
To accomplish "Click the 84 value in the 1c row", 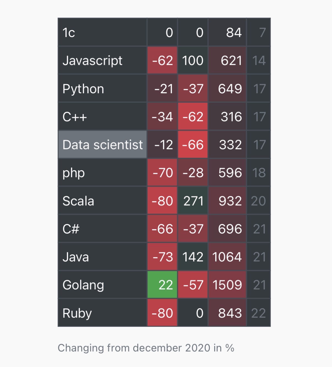I will 234,33.
